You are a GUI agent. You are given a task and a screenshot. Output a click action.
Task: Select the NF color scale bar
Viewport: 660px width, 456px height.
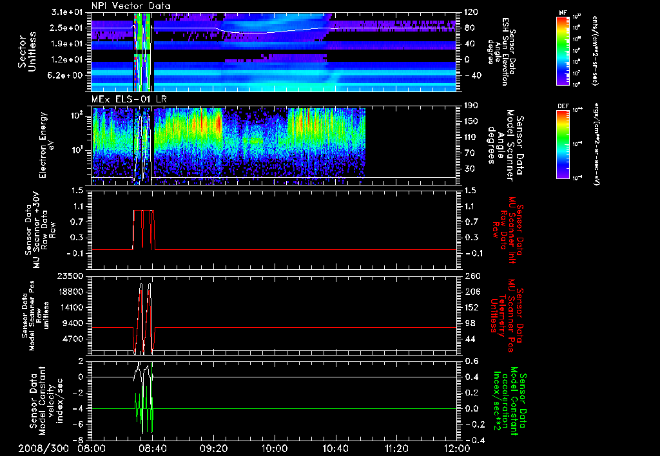[x=563, y=50]
